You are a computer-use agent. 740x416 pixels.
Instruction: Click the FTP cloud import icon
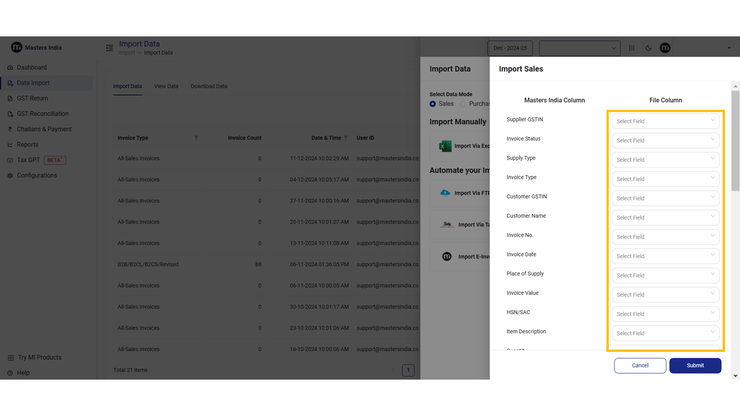(x=445, y=193)
